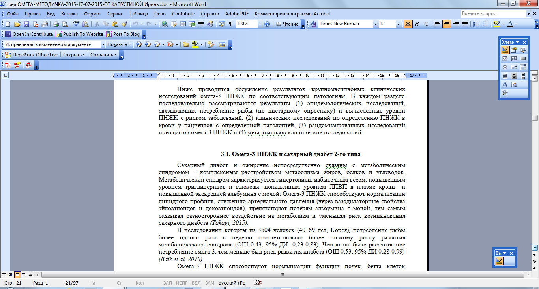The height and width of the screenshot is (289, 539).
Task: Click Open In Contribute button
Action: [29, 34]
